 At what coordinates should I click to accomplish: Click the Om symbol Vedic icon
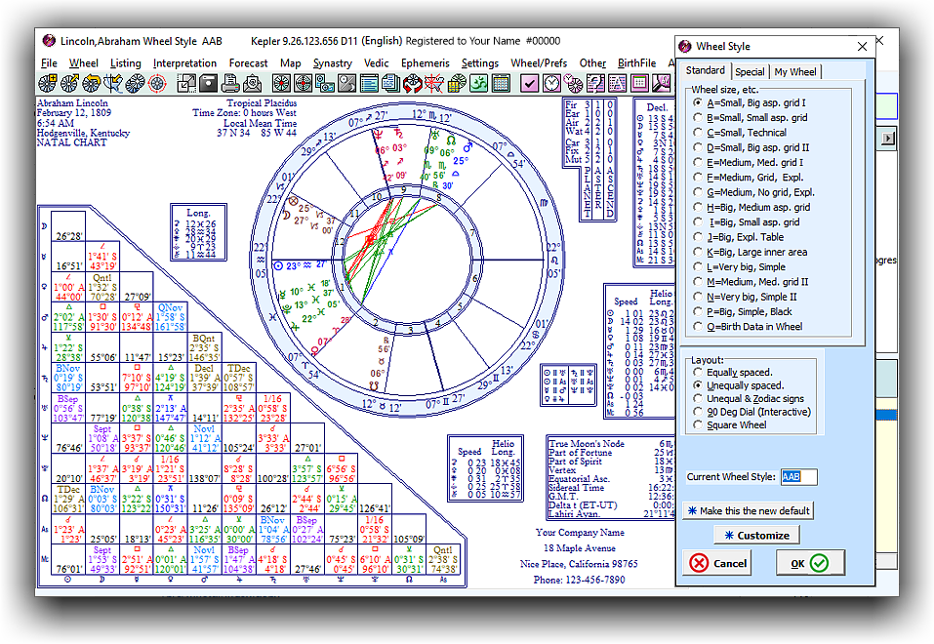[478, 83]
